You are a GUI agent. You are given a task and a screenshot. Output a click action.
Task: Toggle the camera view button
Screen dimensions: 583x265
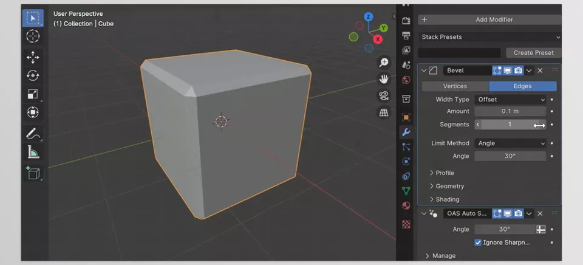(x=384, y=95)
